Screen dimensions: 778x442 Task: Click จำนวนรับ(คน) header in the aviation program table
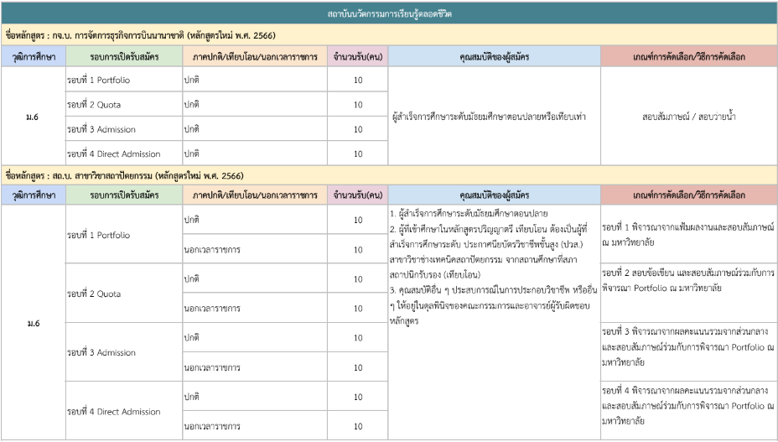(x=358, y=56)
